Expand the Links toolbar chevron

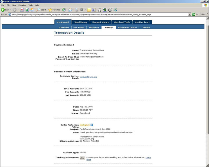tap(207, 14)
